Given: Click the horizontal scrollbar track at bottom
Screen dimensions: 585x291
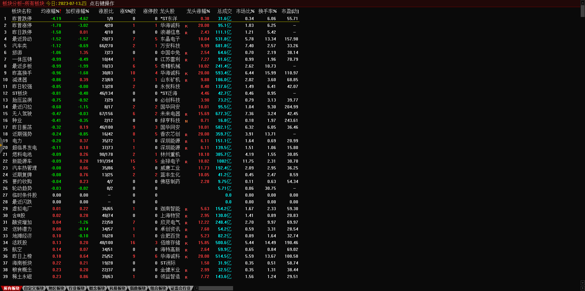Looking at the screenshot, I should (x=216, y=288).
